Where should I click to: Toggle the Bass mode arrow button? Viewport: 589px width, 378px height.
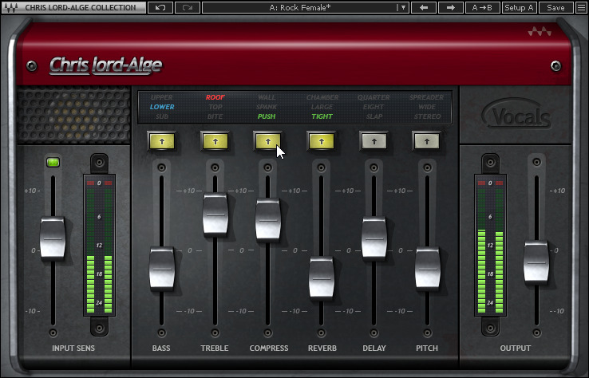click(162, 142)
